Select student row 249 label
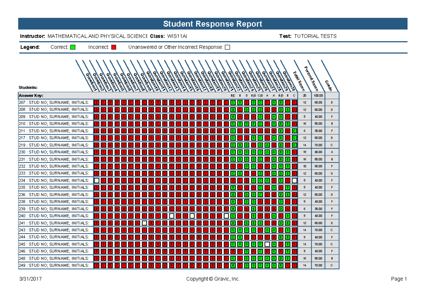The image size is (425, 301). 54,266
